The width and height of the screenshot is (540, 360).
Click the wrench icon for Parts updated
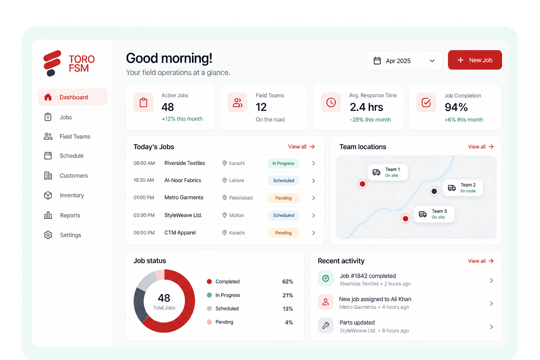(326, 325)
